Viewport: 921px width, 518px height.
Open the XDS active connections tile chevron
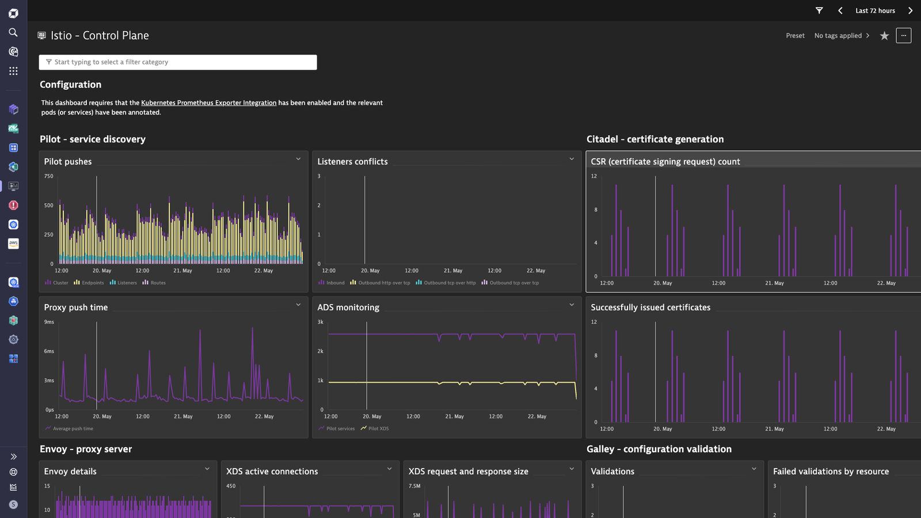click(x=389, y=469)
